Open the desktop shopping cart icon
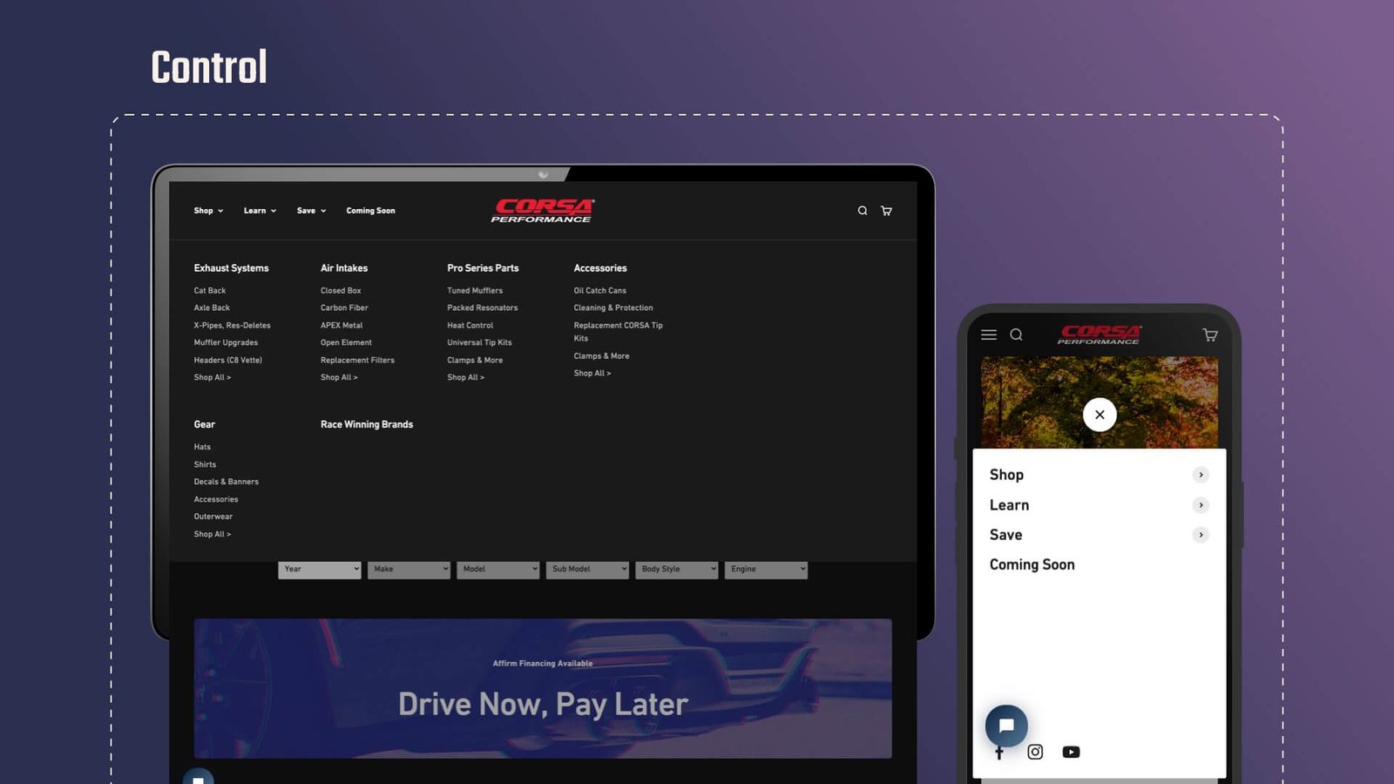 (886, 211)
